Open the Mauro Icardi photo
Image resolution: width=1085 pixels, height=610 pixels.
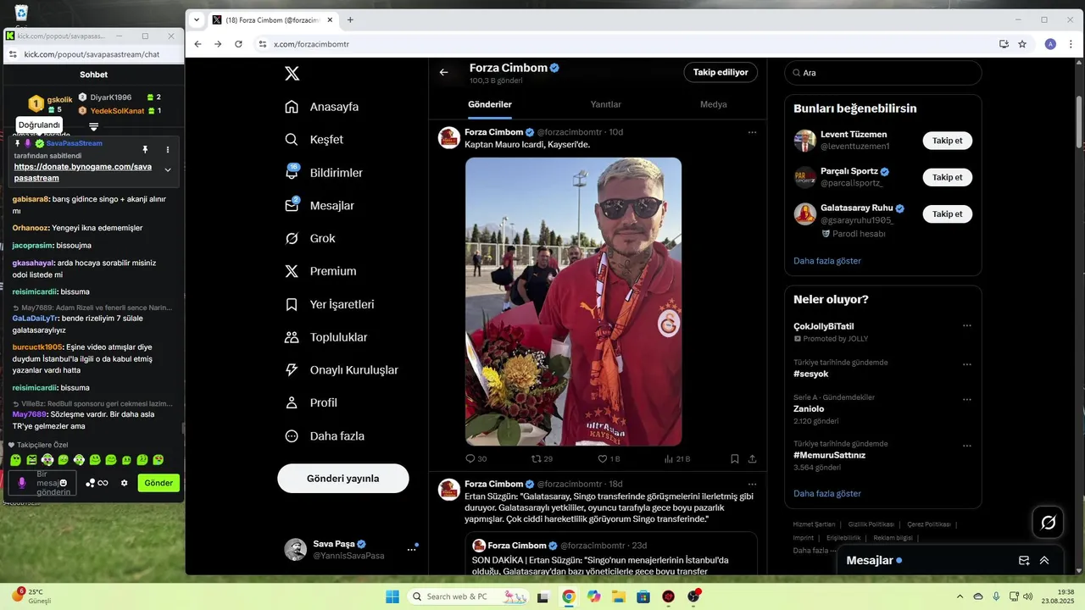573,302
